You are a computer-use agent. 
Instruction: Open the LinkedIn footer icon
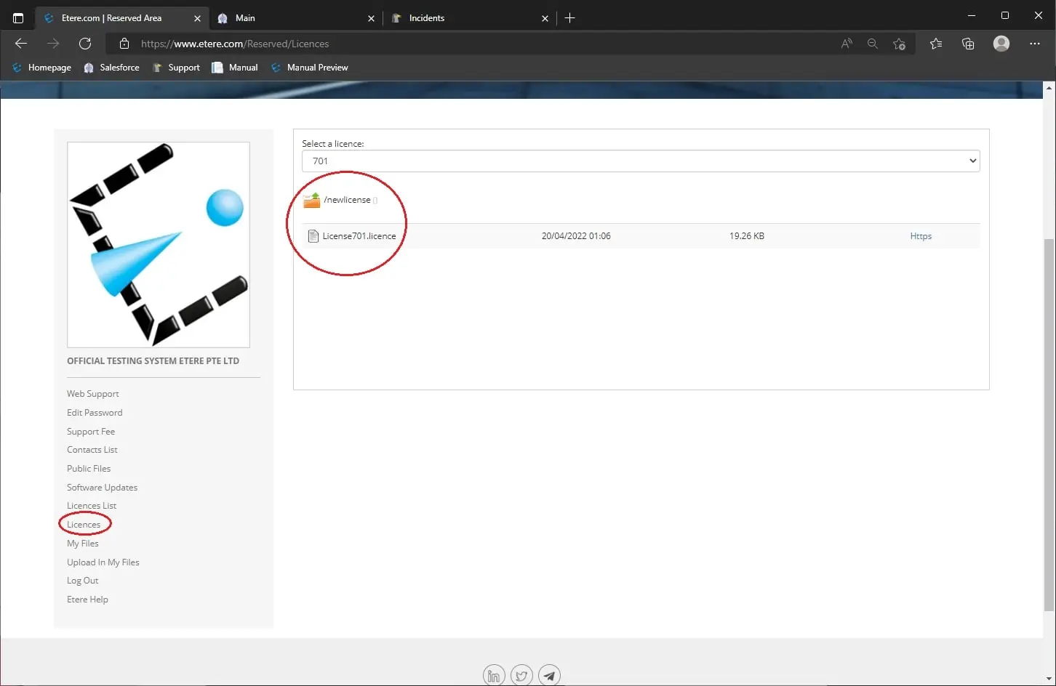pyautogui.click(x=494, y=676)
